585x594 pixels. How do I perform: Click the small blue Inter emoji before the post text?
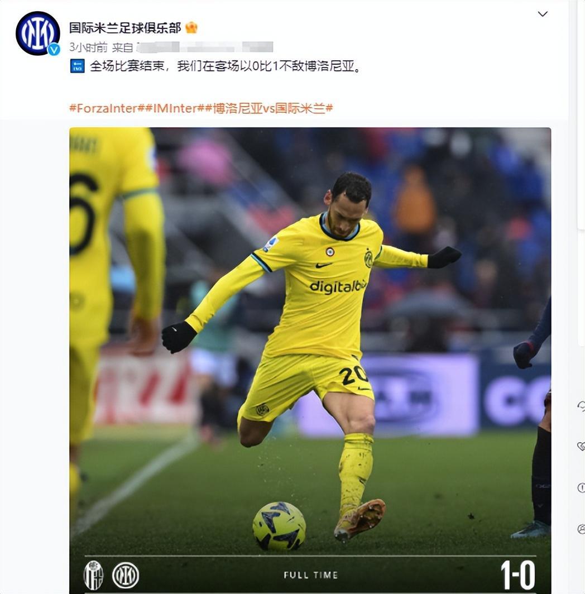(x=77, y=66)
